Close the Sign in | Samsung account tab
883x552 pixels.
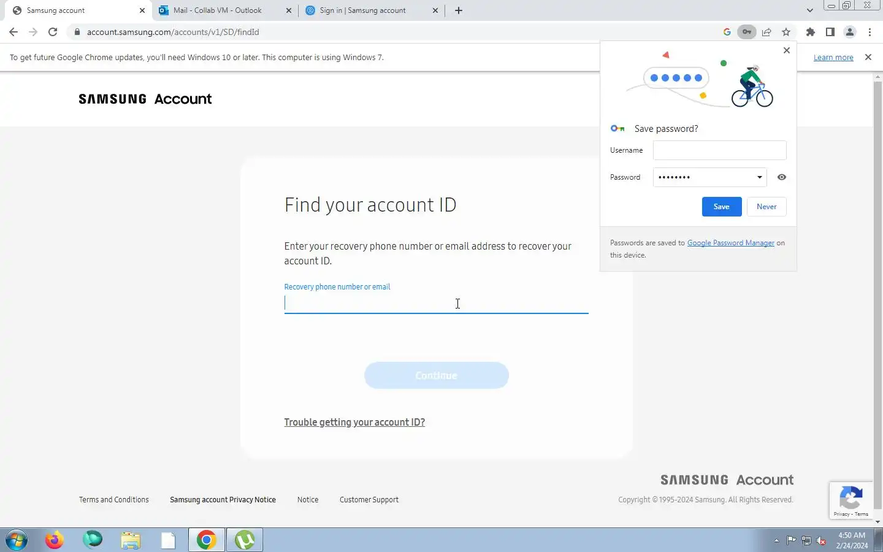coord(435,10)
